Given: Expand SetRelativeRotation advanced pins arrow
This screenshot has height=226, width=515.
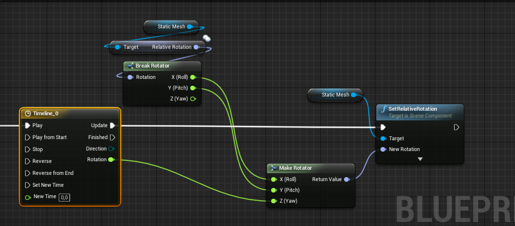Looking at the screenshot, I should pos(420,159).
